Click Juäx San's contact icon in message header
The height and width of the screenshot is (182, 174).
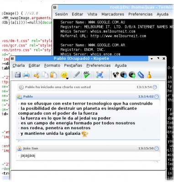tap(20, 148)
